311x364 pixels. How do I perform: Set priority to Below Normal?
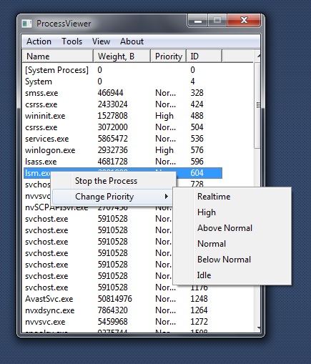(x=232, y=260)
